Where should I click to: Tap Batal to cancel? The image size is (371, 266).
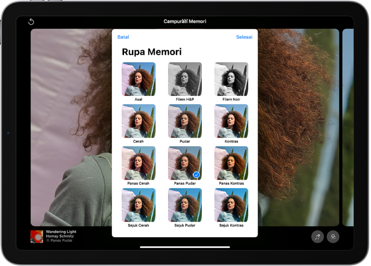click(123, 37)
